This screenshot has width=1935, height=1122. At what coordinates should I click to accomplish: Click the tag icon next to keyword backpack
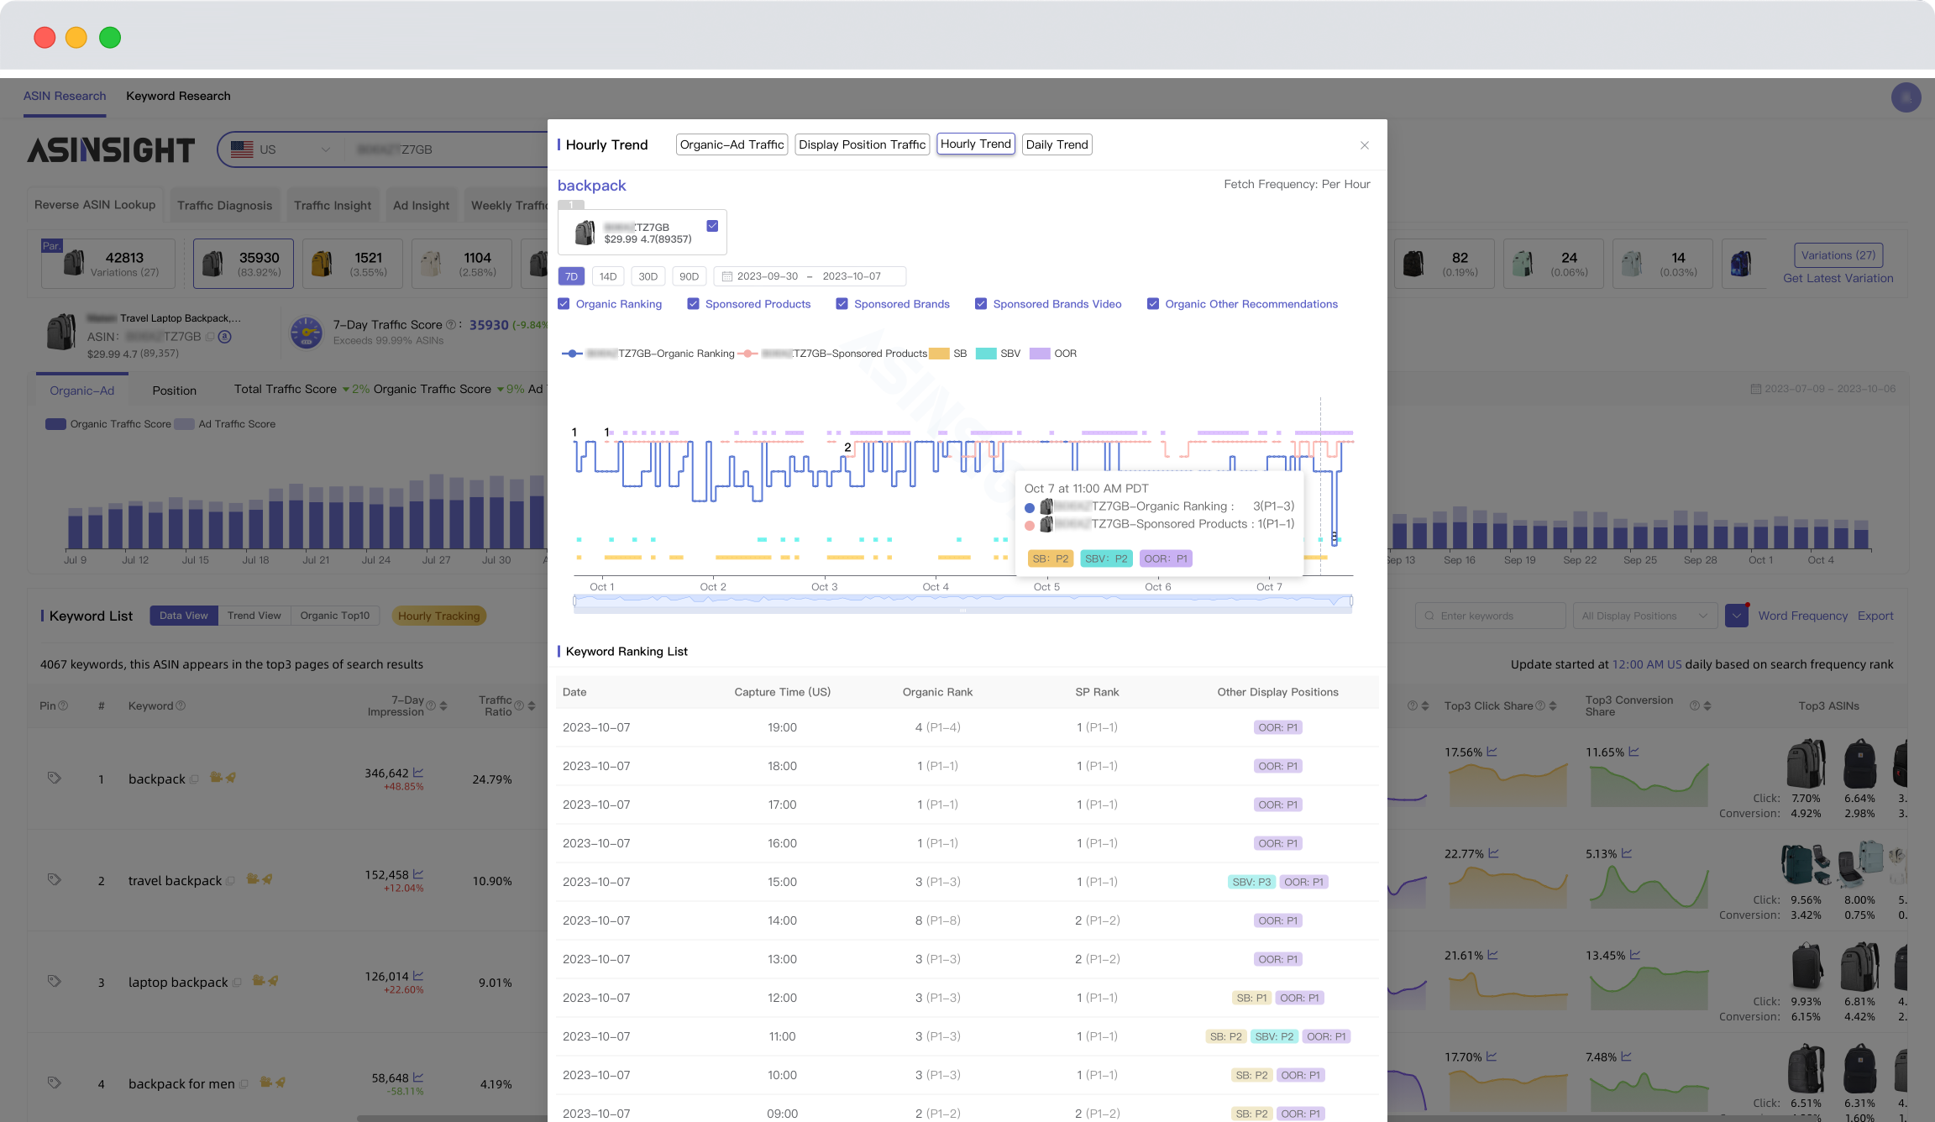55,779
